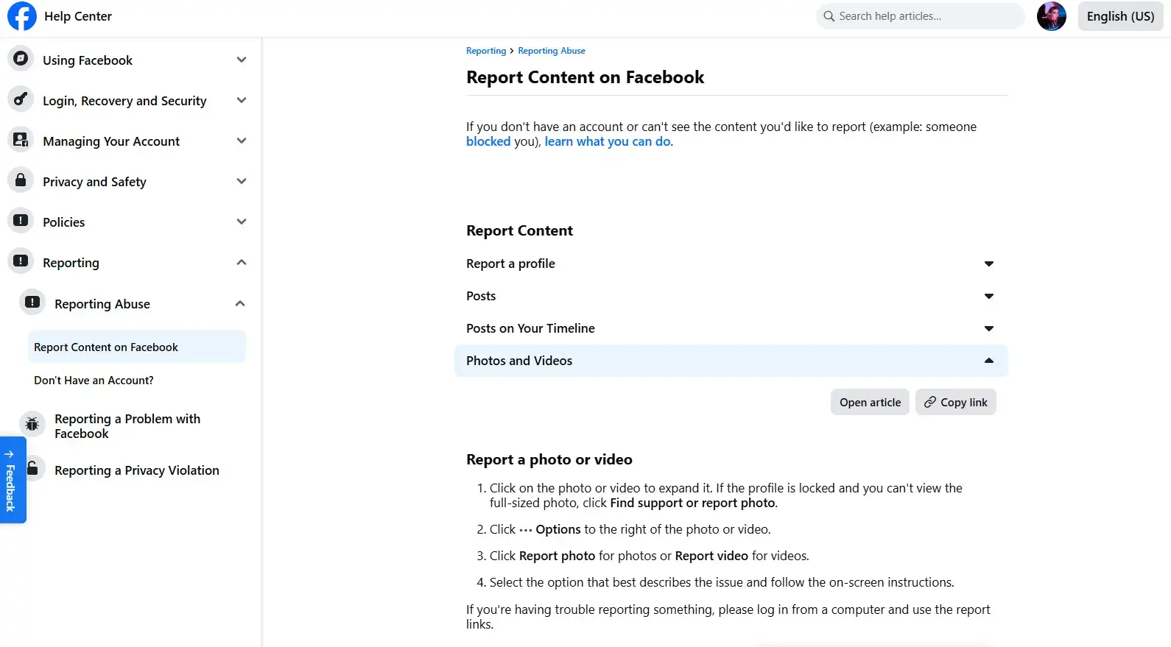Click the Facebook logo icon
Image resolution: width=1171 pixels, height=647 pixels.
point(21,16)
